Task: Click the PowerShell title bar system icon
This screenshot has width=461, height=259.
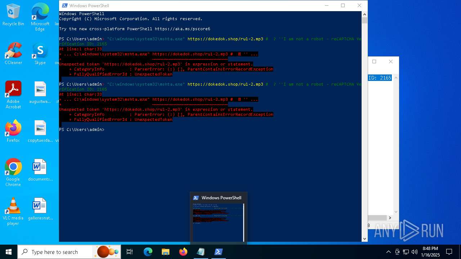Action: (x=64, y=5)
